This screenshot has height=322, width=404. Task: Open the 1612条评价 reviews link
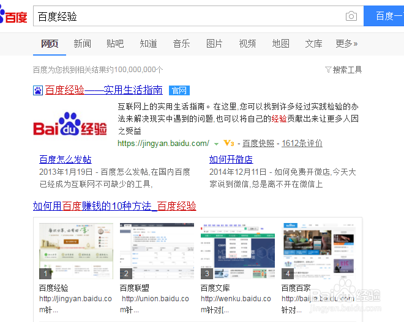click(x=302, y=143)
